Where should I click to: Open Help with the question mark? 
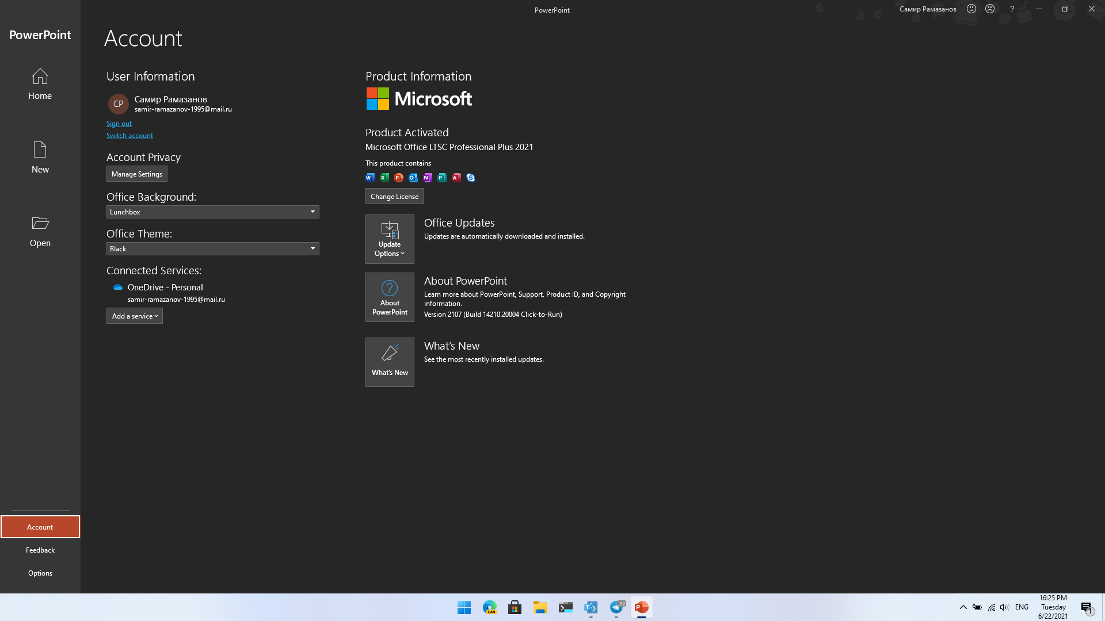[1012, 9]
